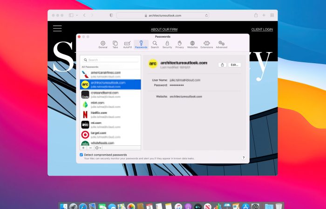
Task: Click the share password icon button
Action: [x=222, y=65]
